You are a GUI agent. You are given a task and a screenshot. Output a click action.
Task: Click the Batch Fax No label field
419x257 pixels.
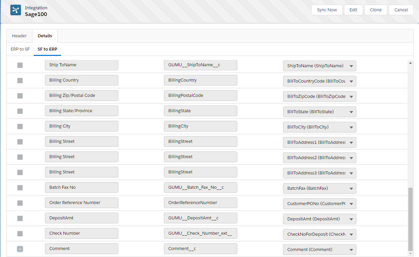tap(82, 187)
